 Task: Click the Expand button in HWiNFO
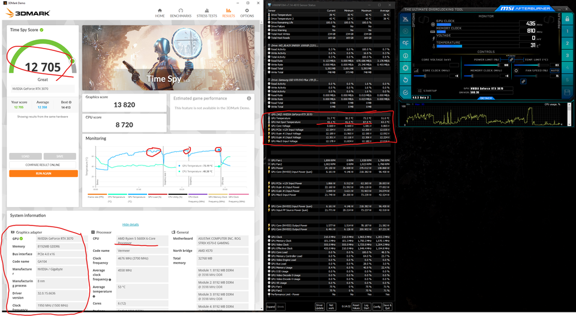tap(271, 306)
